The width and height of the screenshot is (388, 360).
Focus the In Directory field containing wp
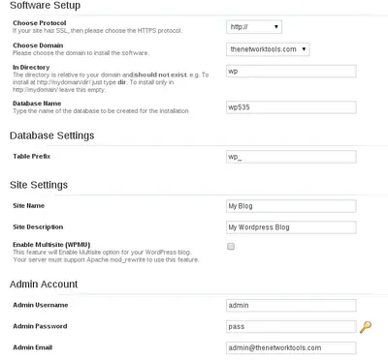click(x=291, y=72)
